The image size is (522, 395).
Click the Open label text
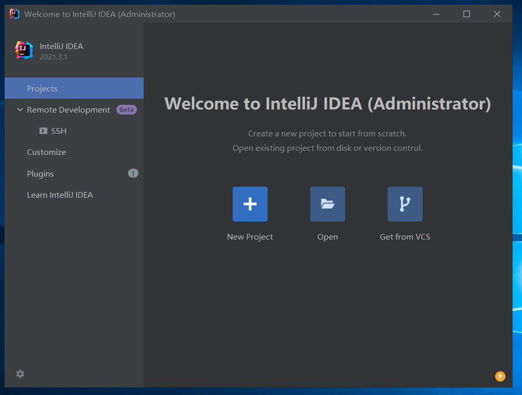[x=328, y=237]
